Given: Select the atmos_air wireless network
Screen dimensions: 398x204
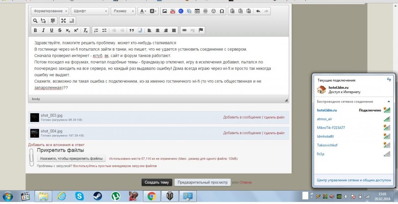Looking at the screenshot, I should (325, 119).
